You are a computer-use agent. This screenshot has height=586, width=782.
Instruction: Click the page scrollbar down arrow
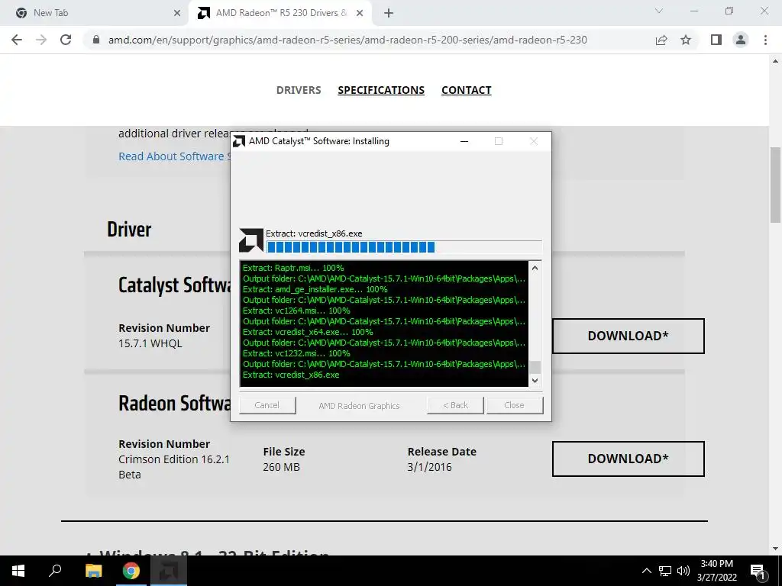click(x=776, y=549)
